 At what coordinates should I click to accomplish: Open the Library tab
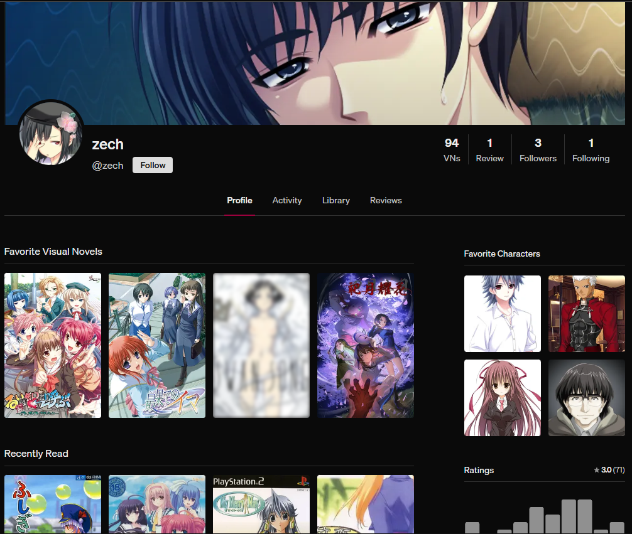pyautogui.click(x=335, y=200)
